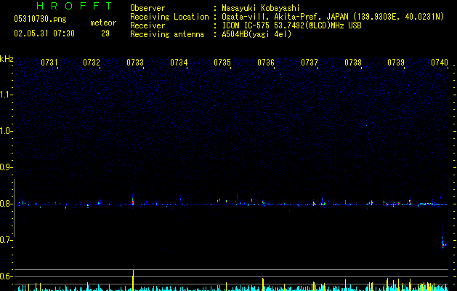The image size is (457, 291).
Task: Click the Observer label
Action: 147,8
